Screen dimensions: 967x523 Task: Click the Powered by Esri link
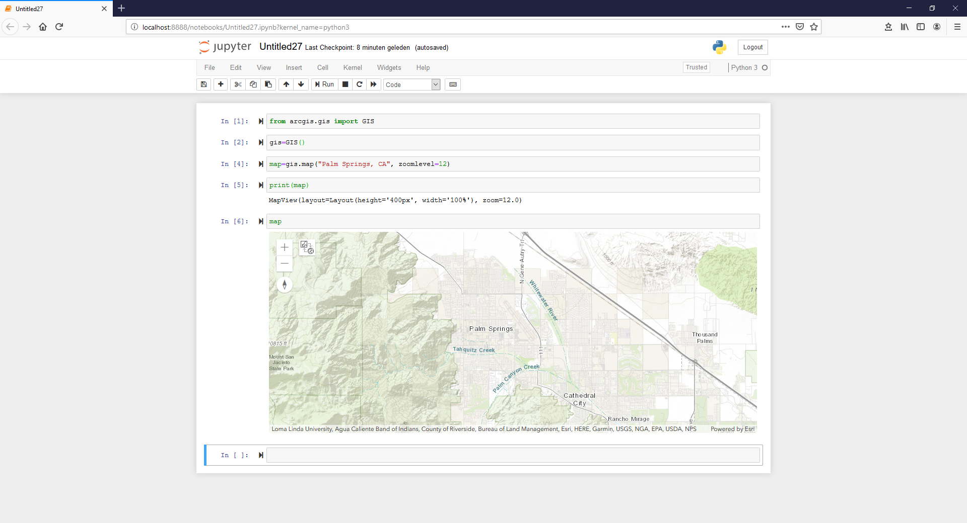coord(732,429)
